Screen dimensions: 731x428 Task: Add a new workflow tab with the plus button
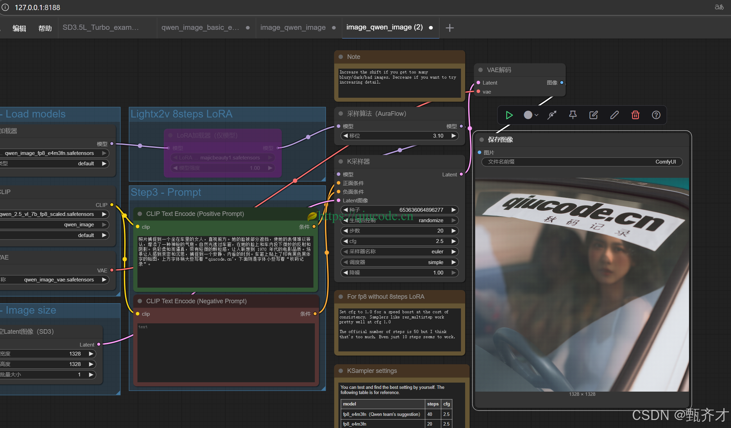click(449, 28)
